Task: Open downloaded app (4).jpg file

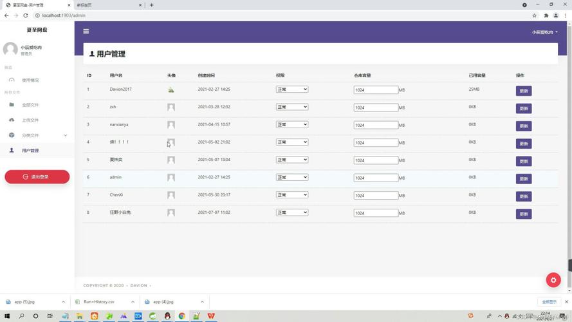Action: click(163, 302)
